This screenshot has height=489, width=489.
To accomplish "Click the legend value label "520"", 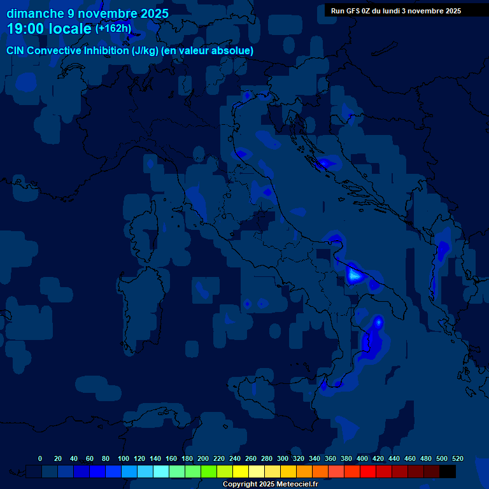I will (x=457, y=458).
